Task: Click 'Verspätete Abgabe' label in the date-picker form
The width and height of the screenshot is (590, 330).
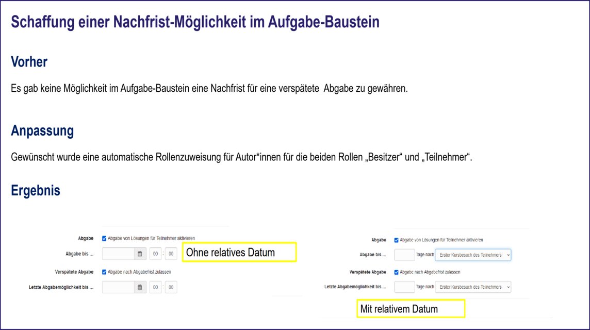Action: [74, 272]
